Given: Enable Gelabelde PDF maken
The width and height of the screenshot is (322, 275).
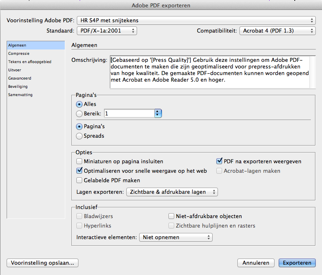Looking at the screenshot, I should point(79,180).
